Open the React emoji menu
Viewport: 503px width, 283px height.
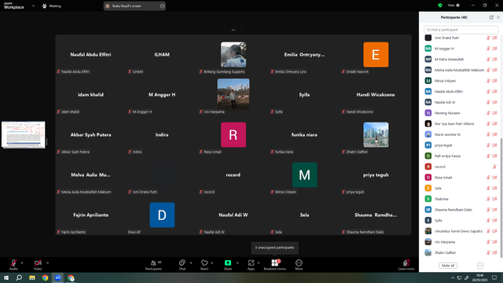point(204,265)
